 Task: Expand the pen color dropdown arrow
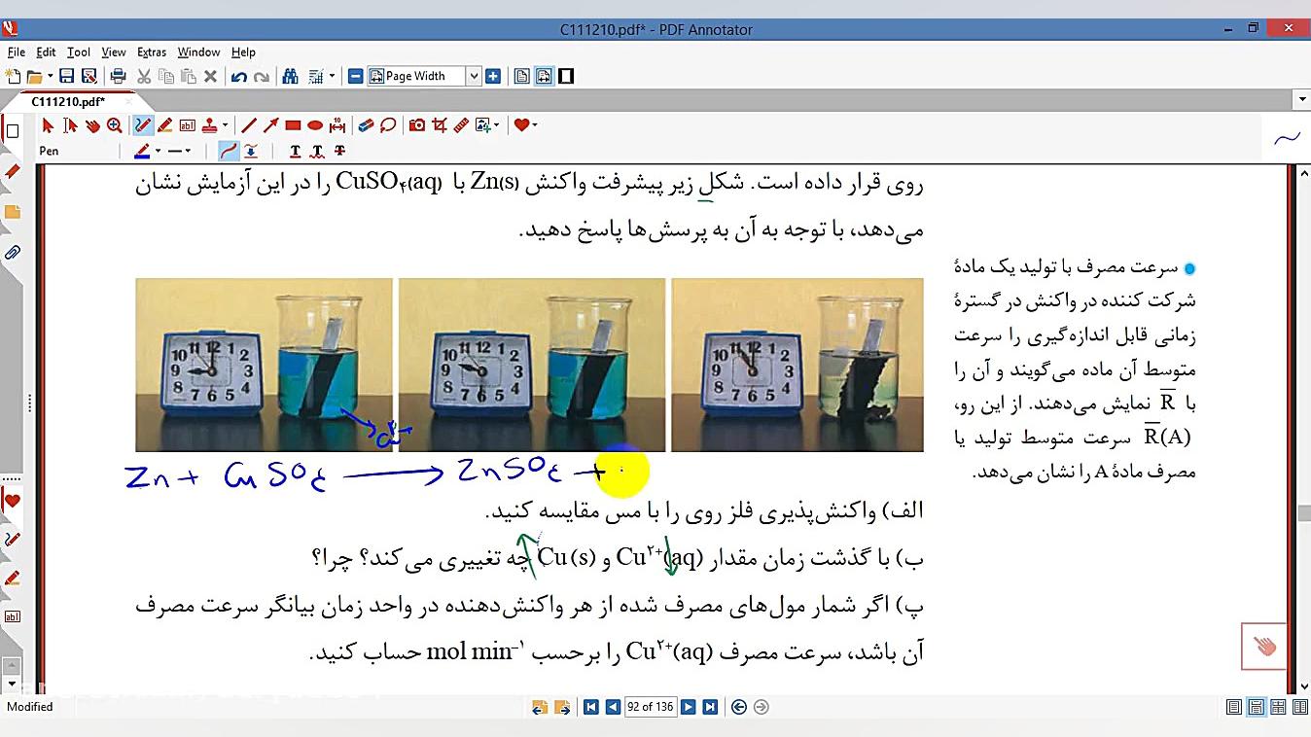(157, 151)
